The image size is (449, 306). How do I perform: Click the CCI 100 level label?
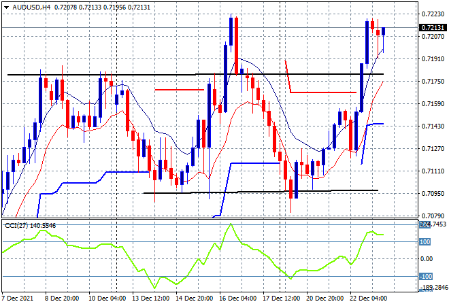pos(425,242)
